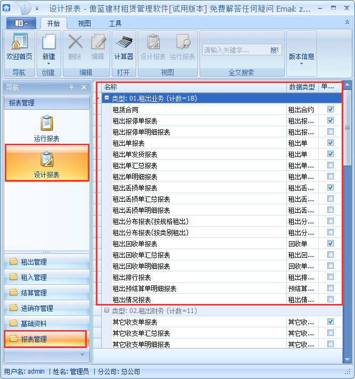Switch to the 视图 ribbon tab

[x=84, y=23]
